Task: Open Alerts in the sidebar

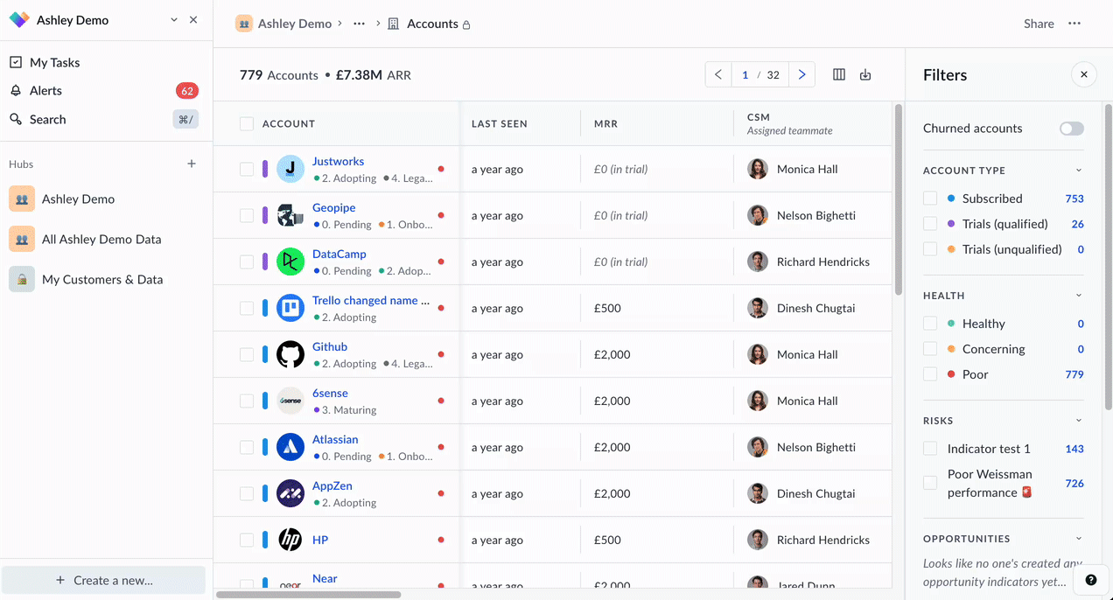Action: [45, 91]
